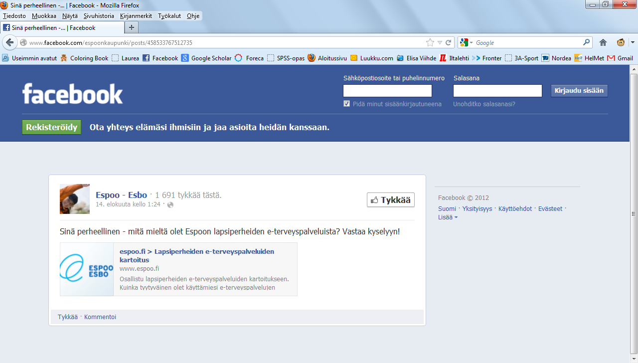Click the vertical page scrollbar thumb
The width and height of the screenshot is (638, 363).
[x=634, y=214]
